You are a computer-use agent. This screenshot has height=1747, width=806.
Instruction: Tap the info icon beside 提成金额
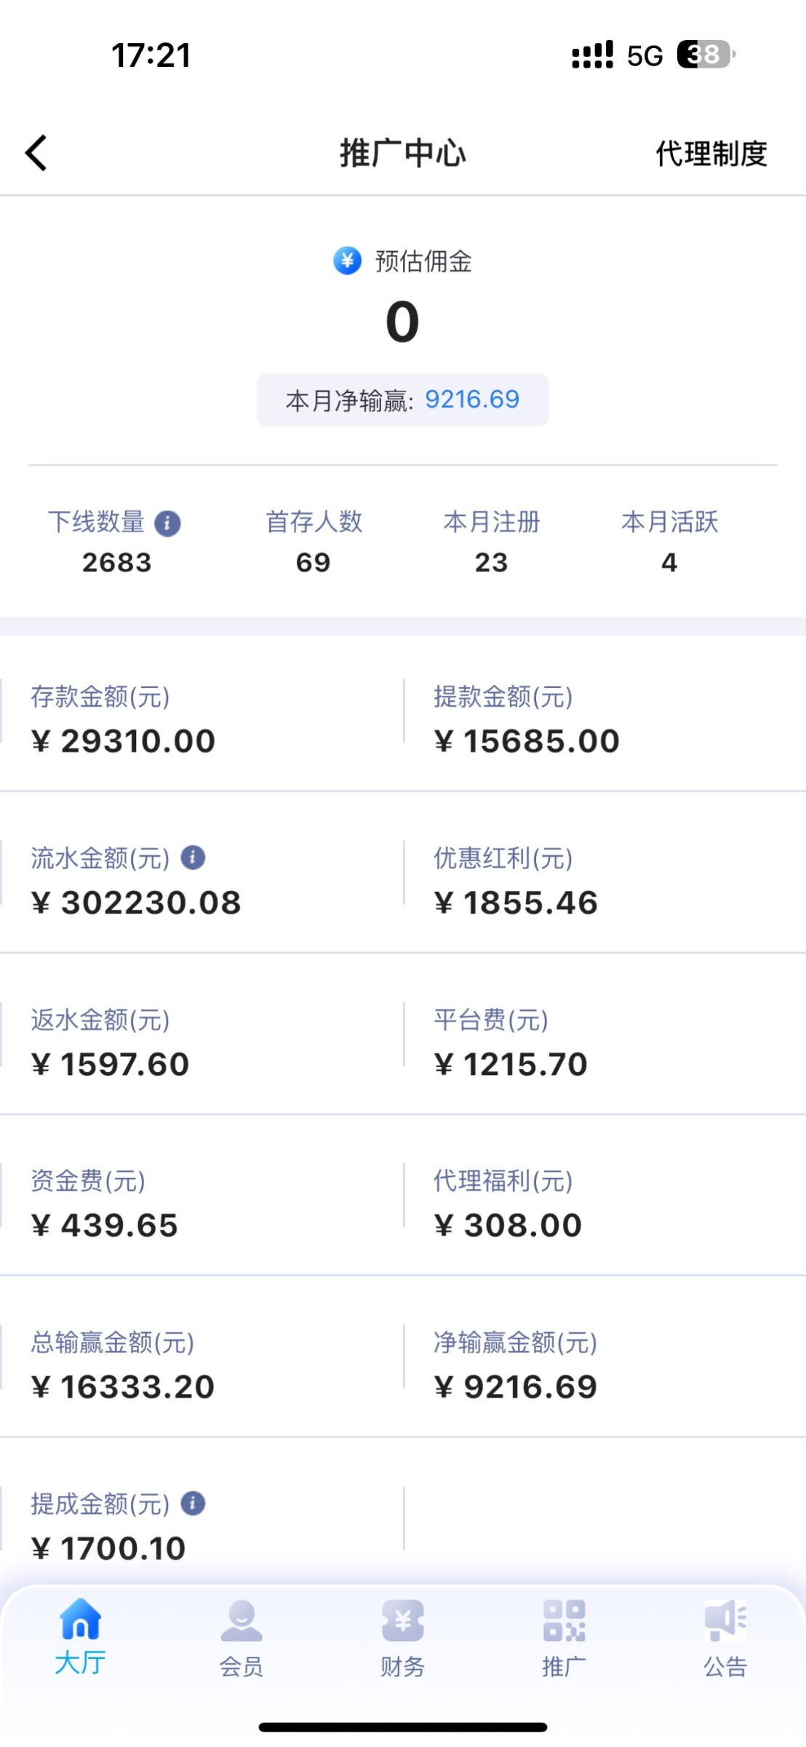[193, 1502]
